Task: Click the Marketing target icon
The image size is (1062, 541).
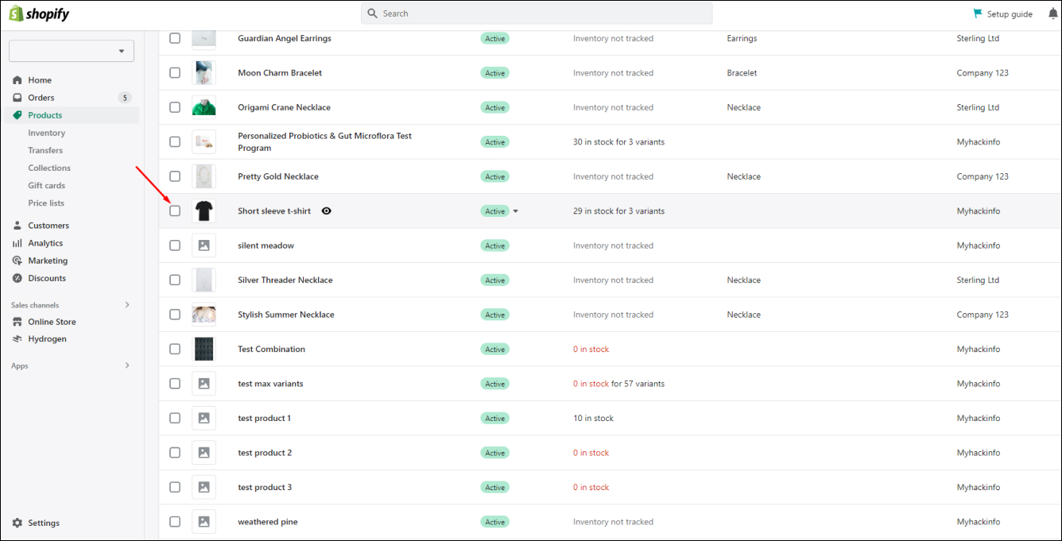Action: 17,261
